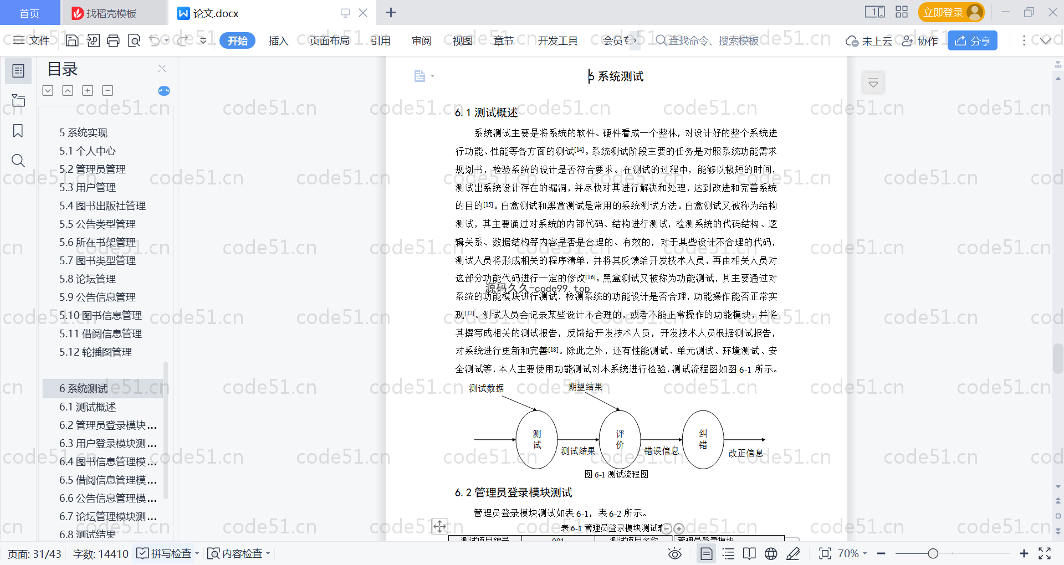This screenshot has height=565, width=1064.
Task: Click the 未上云 cloud status button
Action: (868, 40)
